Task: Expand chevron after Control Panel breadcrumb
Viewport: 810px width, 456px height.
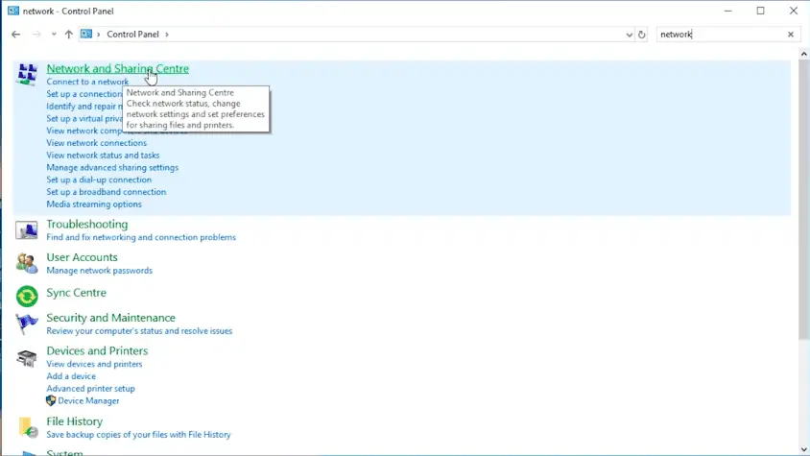Action: coord(167,35)
